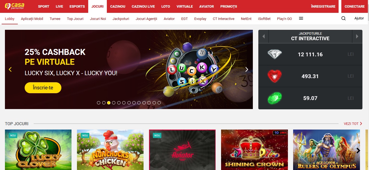Click the green emerald jackpot icon
369x170 pixels.
pyautogui.click(x=274, y=98)
